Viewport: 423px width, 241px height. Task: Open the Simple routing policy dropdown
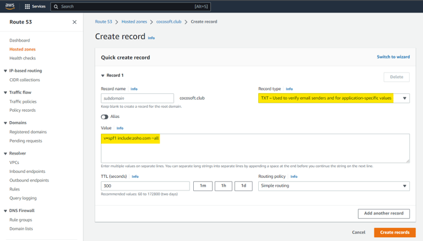click(x=334, y=186)
